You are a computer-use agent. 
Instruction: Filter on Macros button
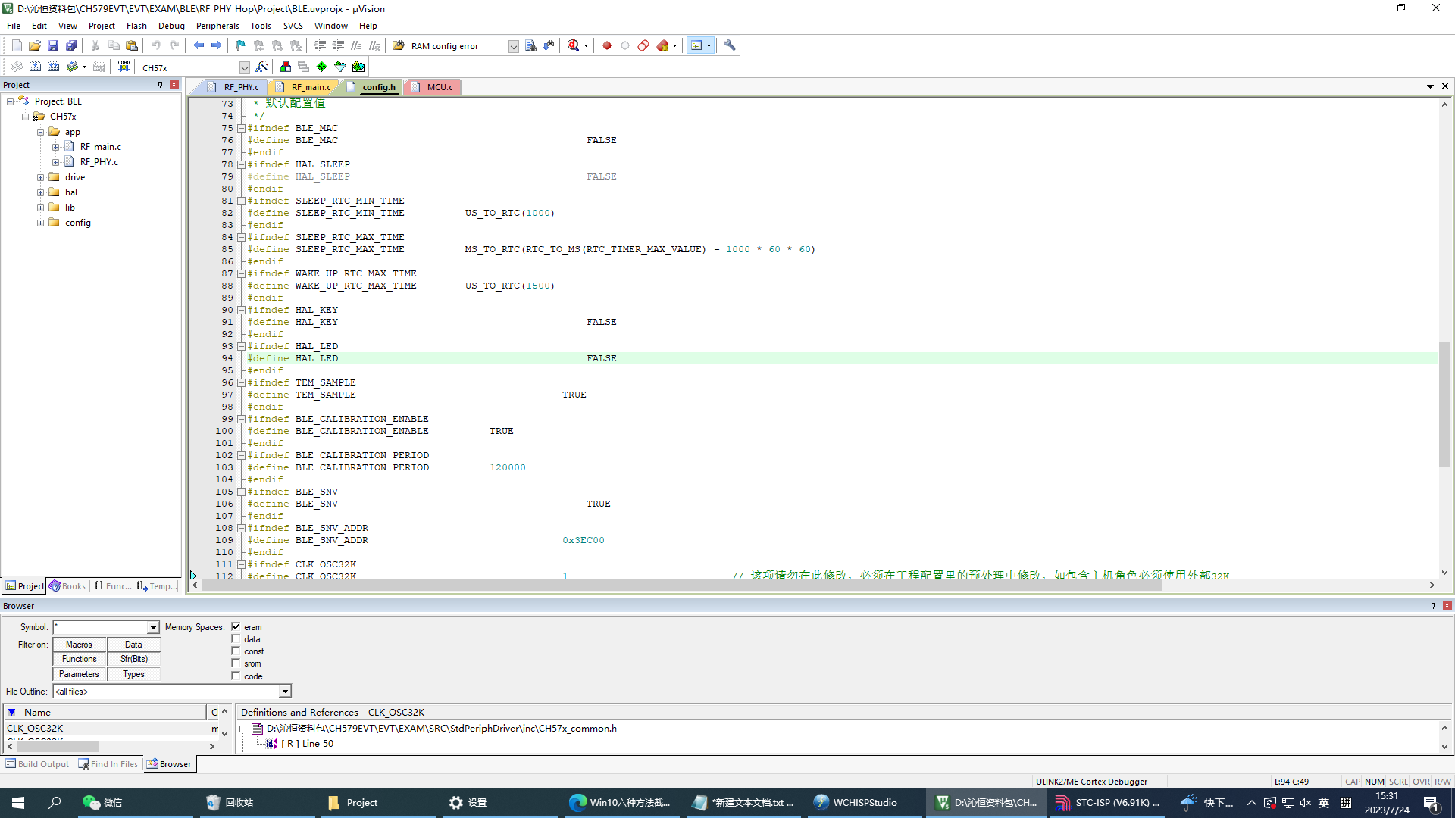79,645
